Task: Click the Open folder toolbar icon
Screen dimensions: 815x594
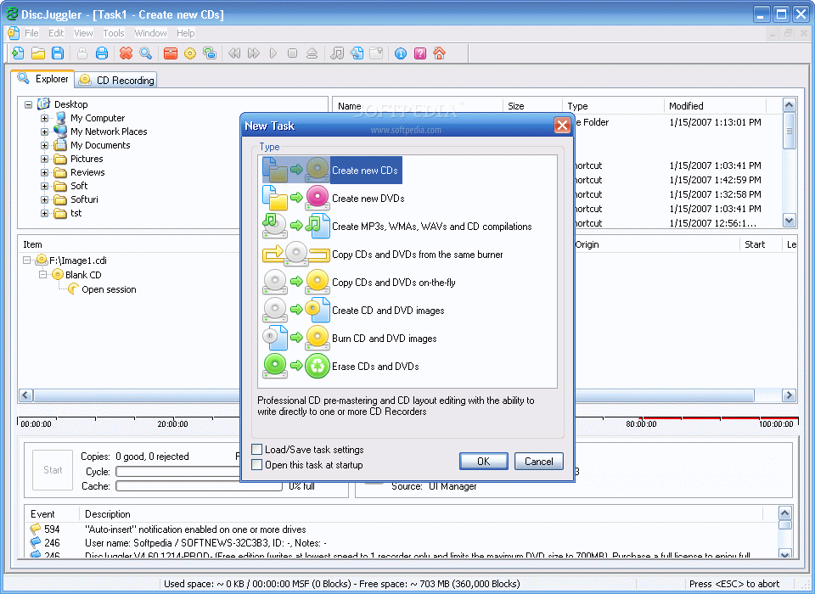Action: [x=38, y=53]
